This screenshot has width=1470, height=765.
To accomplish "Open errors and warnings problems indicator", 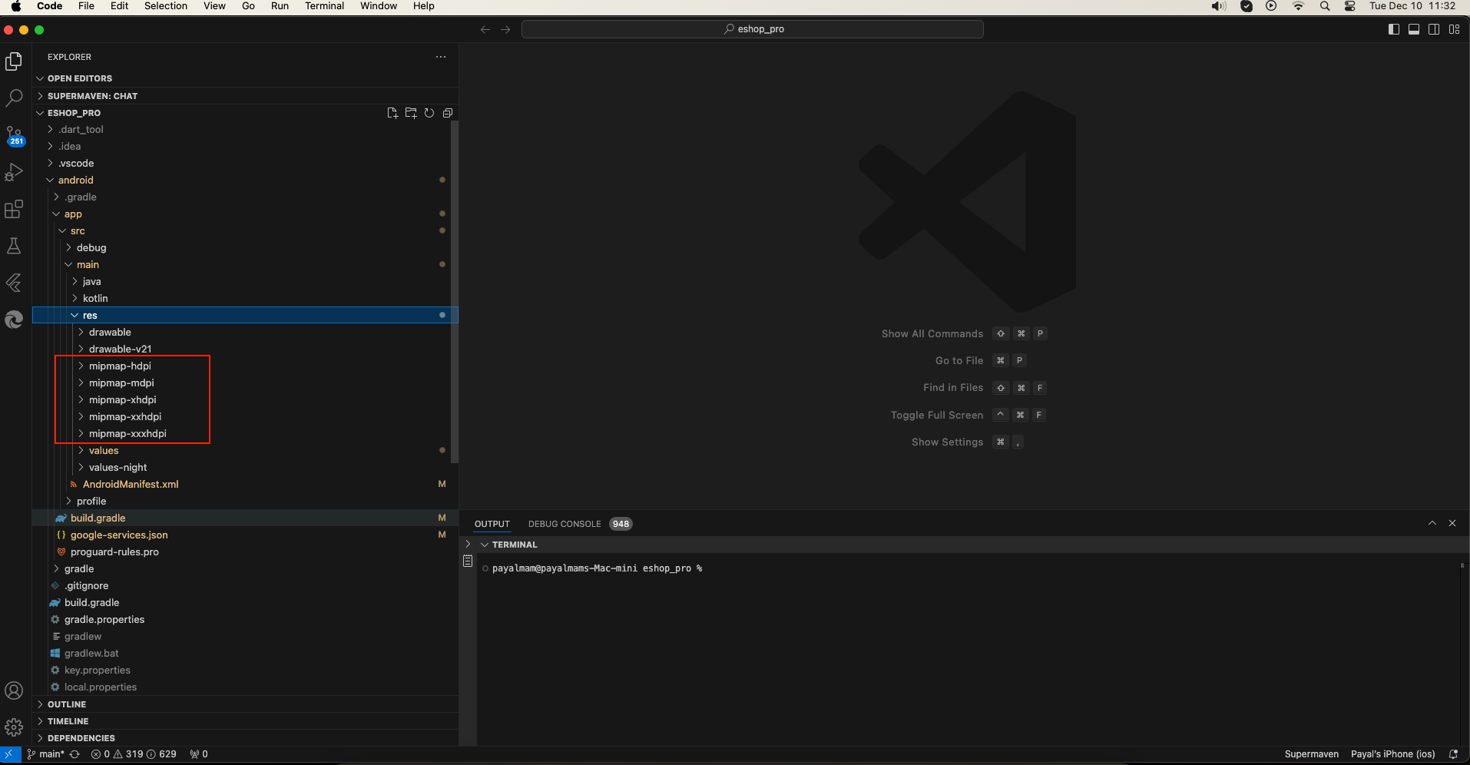I will click(x=134, y=754).
